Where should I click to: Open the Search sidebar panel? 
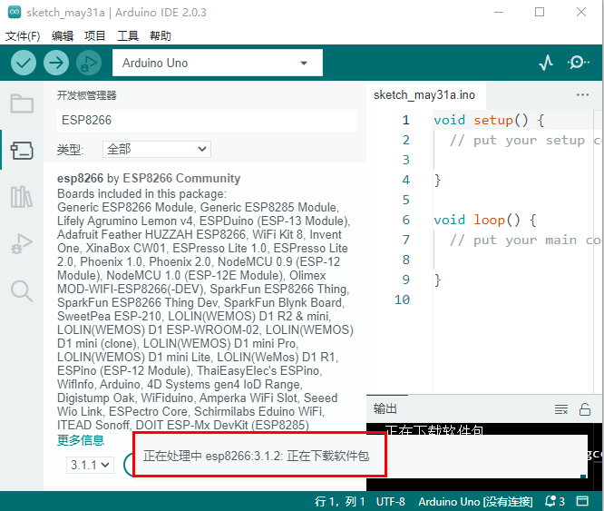point(22,291)
